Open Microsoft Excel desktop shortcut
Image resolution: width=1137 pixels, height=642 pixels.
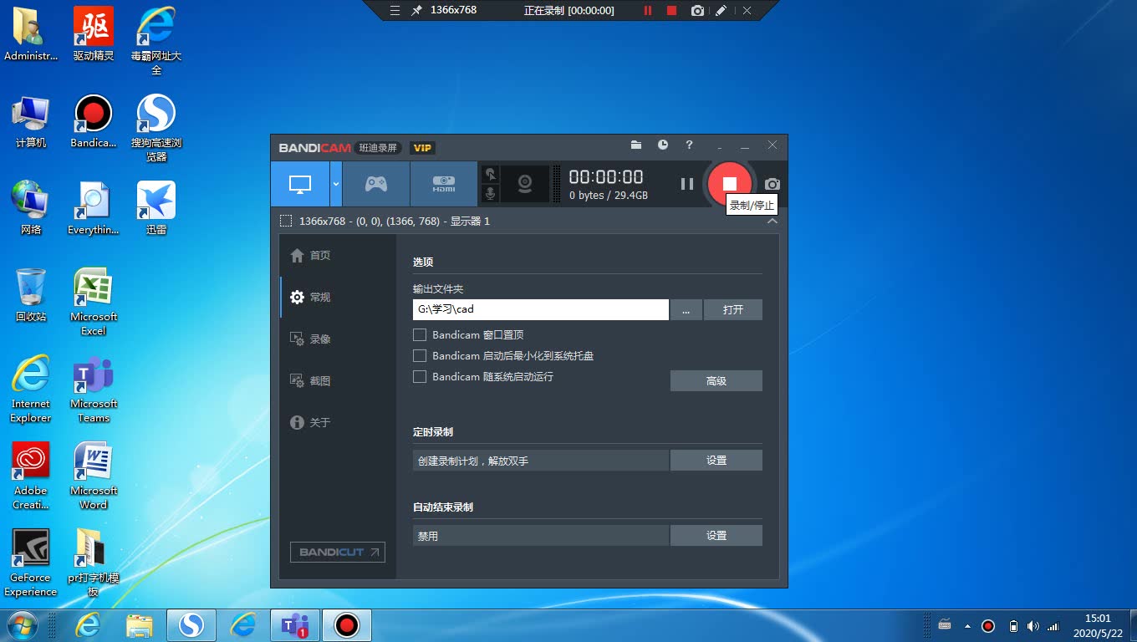click(93, 302)
